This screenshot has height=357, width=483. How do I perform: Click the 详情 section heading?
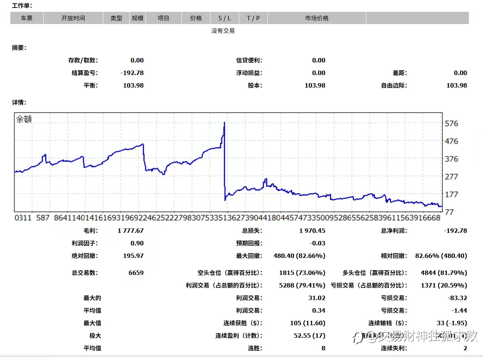19,102
